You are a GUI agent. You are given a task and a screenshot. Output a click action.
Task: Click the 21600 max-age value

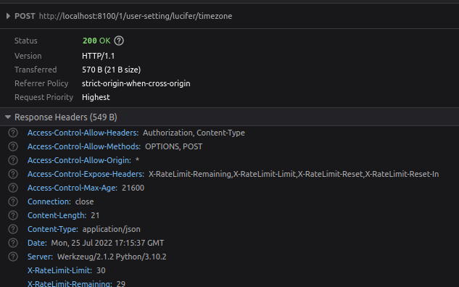(x=133, y=188)
